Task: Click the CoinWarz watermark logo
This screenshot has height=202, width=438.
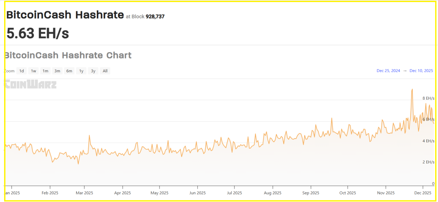Action: 31,84
